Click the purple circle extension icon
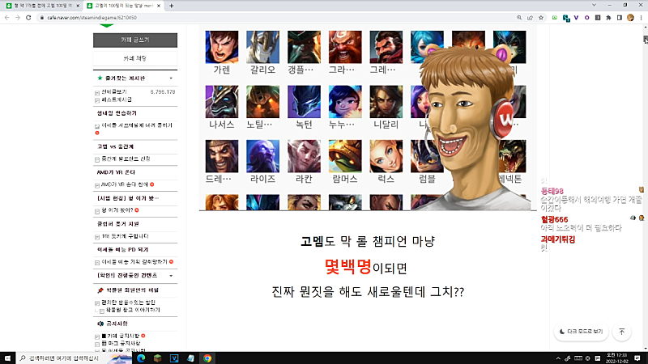This screenshot has height=364, width=648. [586, 18]
